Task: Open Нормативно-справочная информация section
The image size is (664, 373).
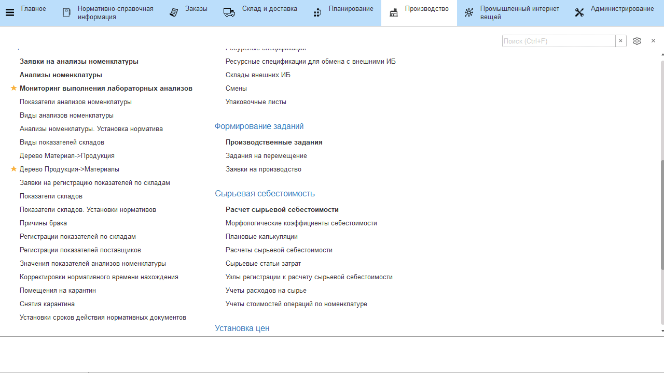Action: (x=115, y=13)
